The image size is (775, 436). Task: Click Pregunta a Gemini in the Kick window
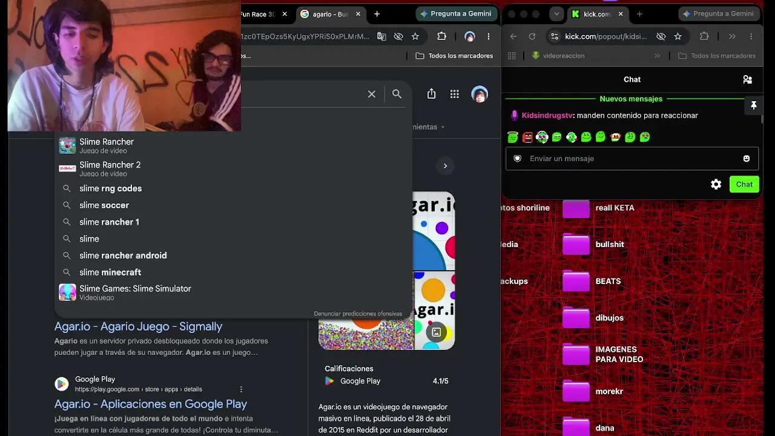(x=718, y=14)
